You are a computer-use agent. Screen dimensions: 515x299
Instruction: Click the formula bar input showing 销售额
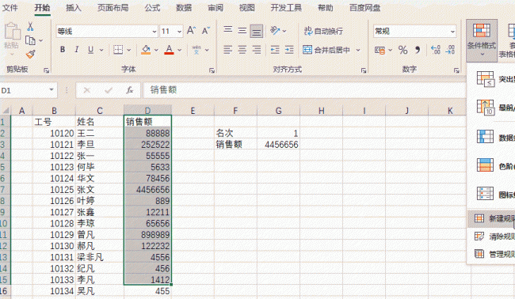click(303, 90)
